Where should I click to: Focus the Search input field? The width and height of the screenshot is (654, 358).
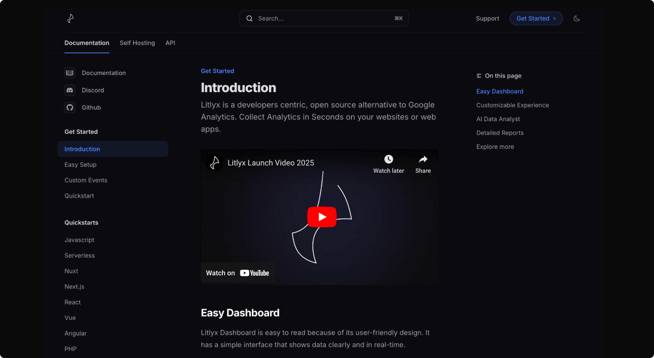pyautogui.click(x=324, y=19)
